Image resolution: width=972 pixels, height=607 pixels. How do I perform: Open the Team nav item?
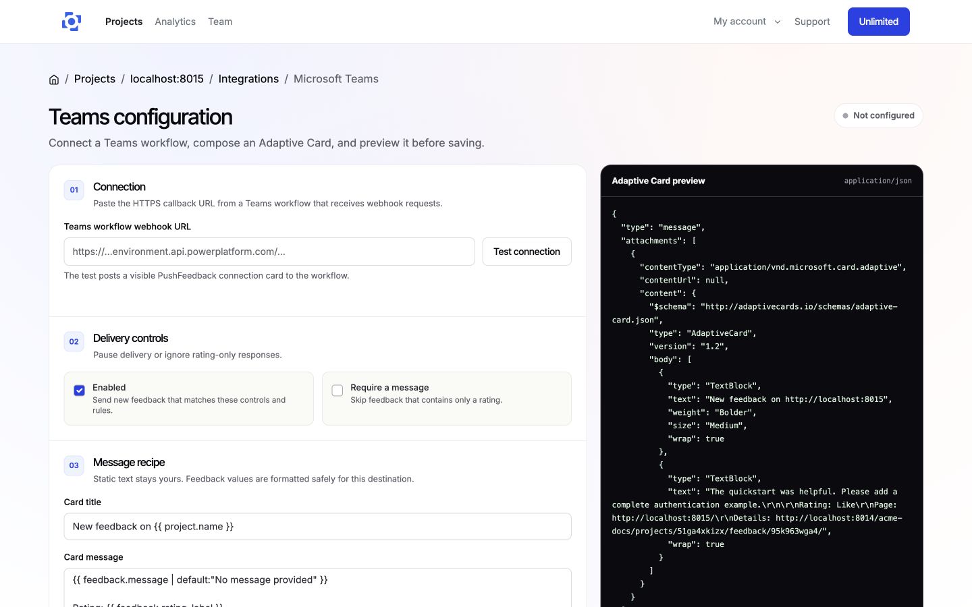[x=220, y=22]
